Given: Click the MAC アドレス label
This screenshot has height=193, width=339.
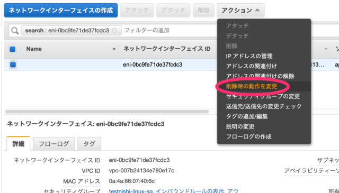Looking at the screenshot, I should tap(82, 181).
